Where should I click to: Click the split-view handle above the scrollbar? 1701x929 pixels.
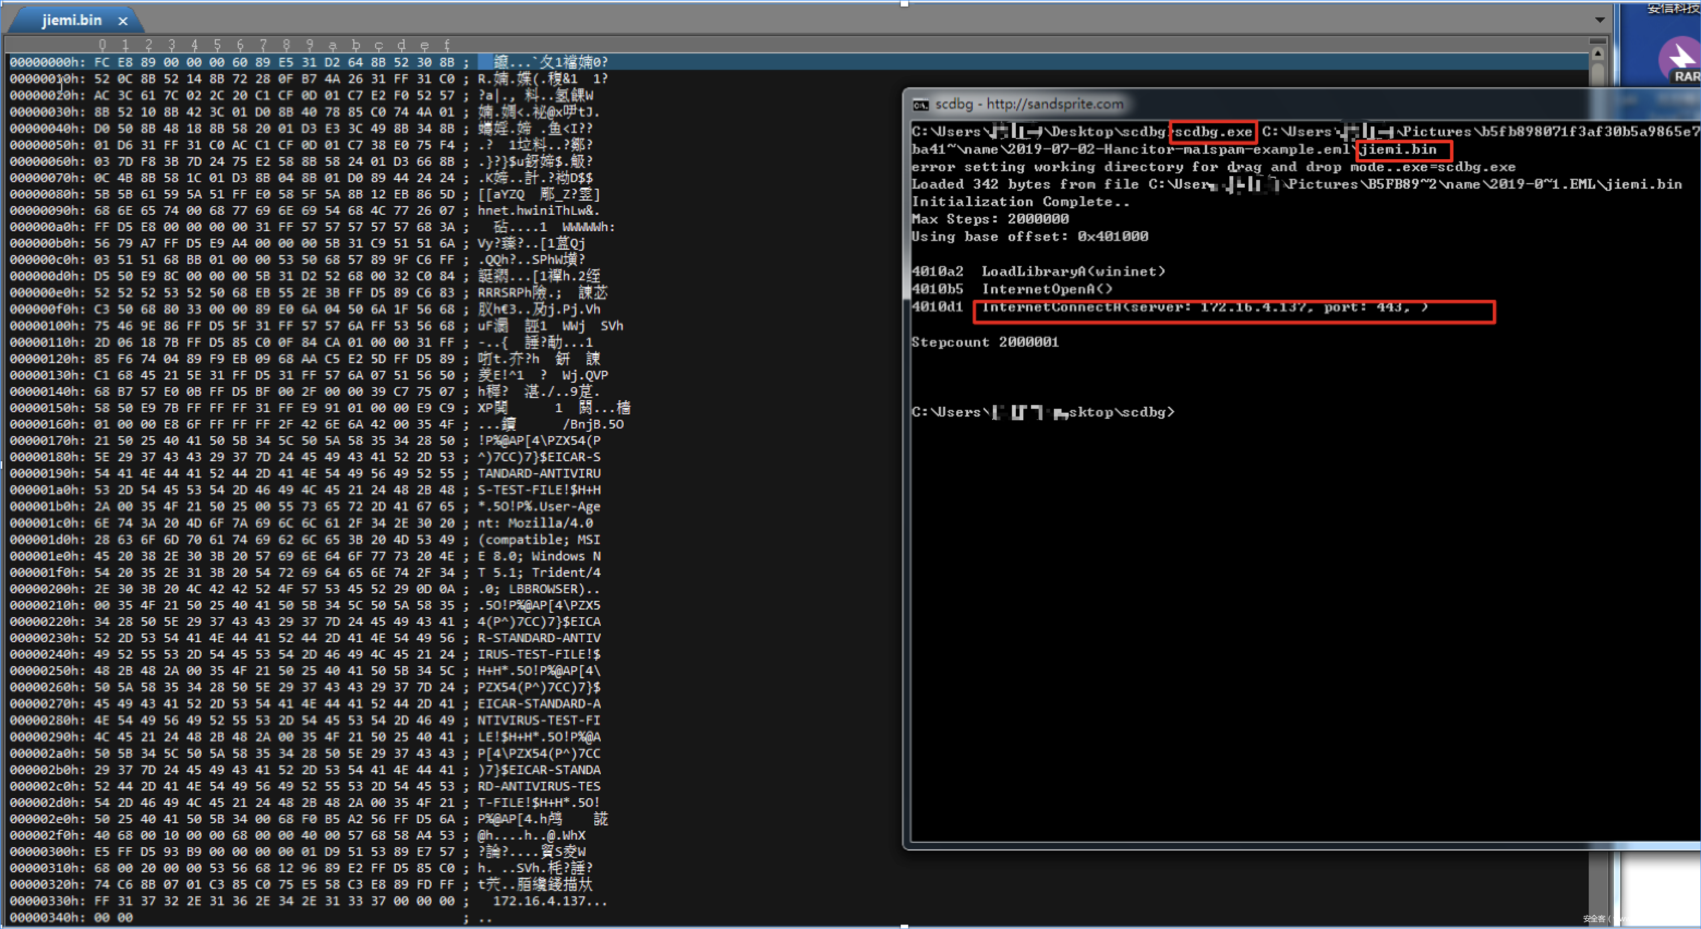click(1598, 43)
